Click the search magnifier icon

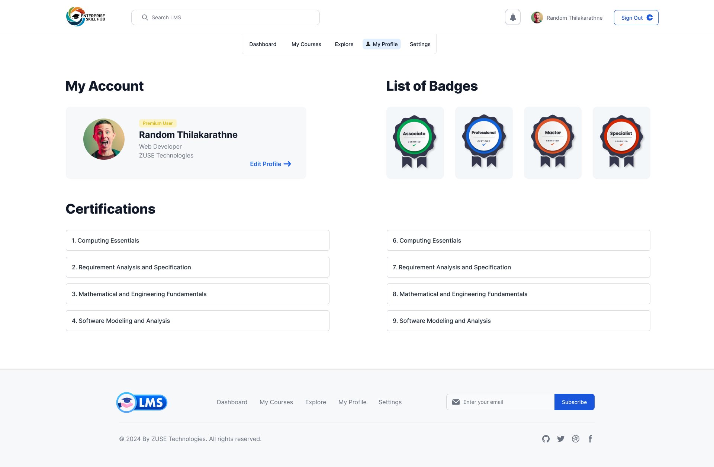point(145,17)
